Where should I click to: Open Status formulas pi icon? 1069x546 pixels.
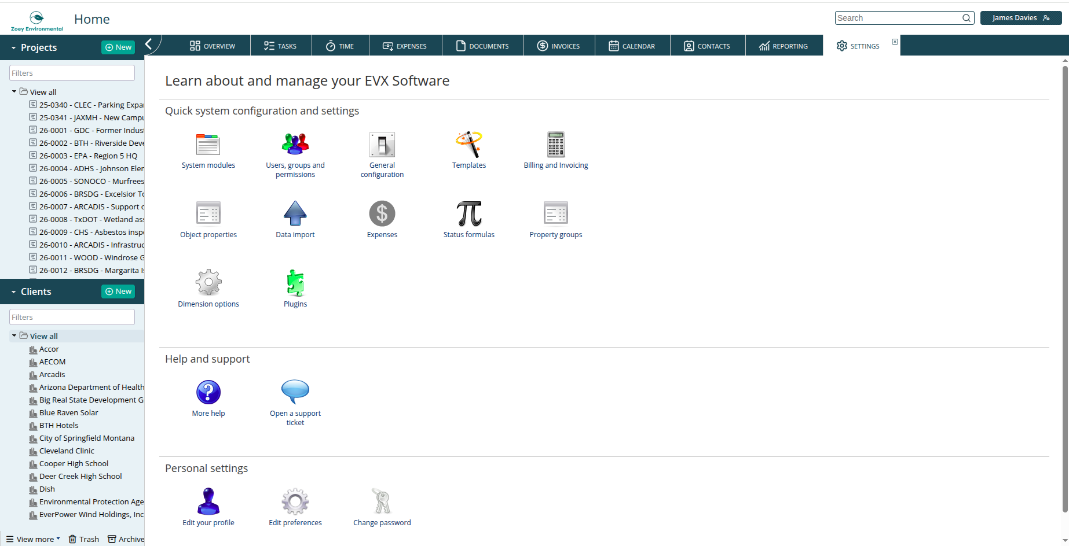coord(469,213)
